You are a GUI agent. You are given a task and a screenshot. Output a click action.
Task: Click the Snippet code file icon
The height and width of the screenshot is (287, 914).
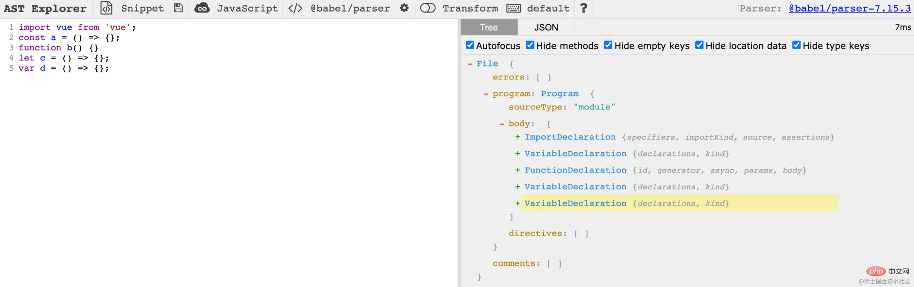click(x=106, y=8)
